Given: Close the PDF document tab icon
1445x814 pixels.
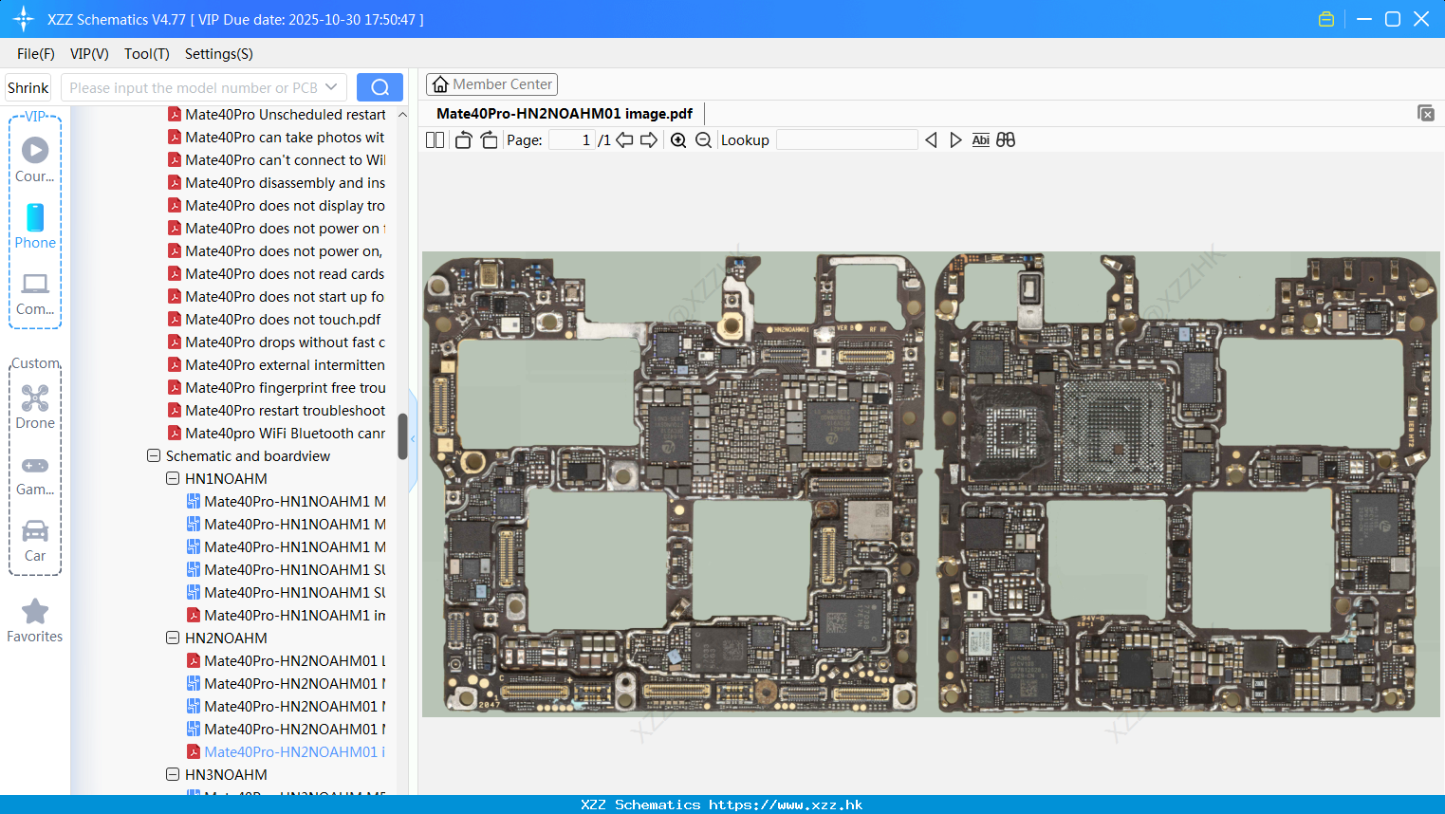Looking at the screenshot, I should [x=1425, y=113].
